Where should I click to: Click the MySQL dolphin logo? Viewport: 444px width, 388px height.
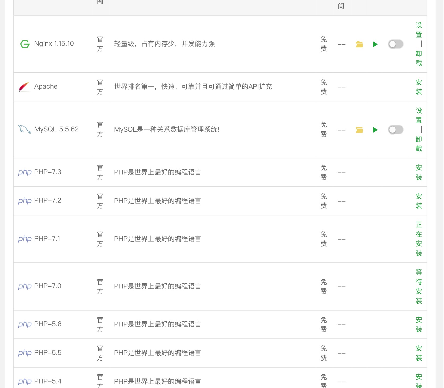tap(25, 130)
